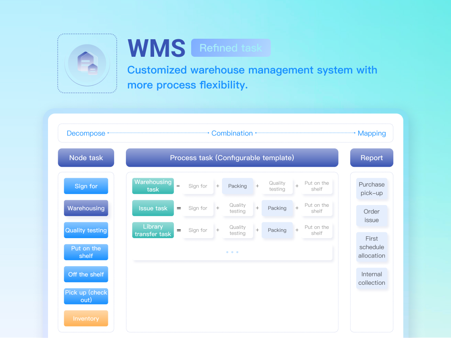Open the Library transfer task template

click(x=153, y=230)
